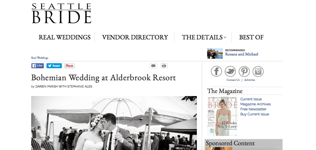316x150 pixels.
Task: Go to the Real Weddings nav item
Action: 64,37
